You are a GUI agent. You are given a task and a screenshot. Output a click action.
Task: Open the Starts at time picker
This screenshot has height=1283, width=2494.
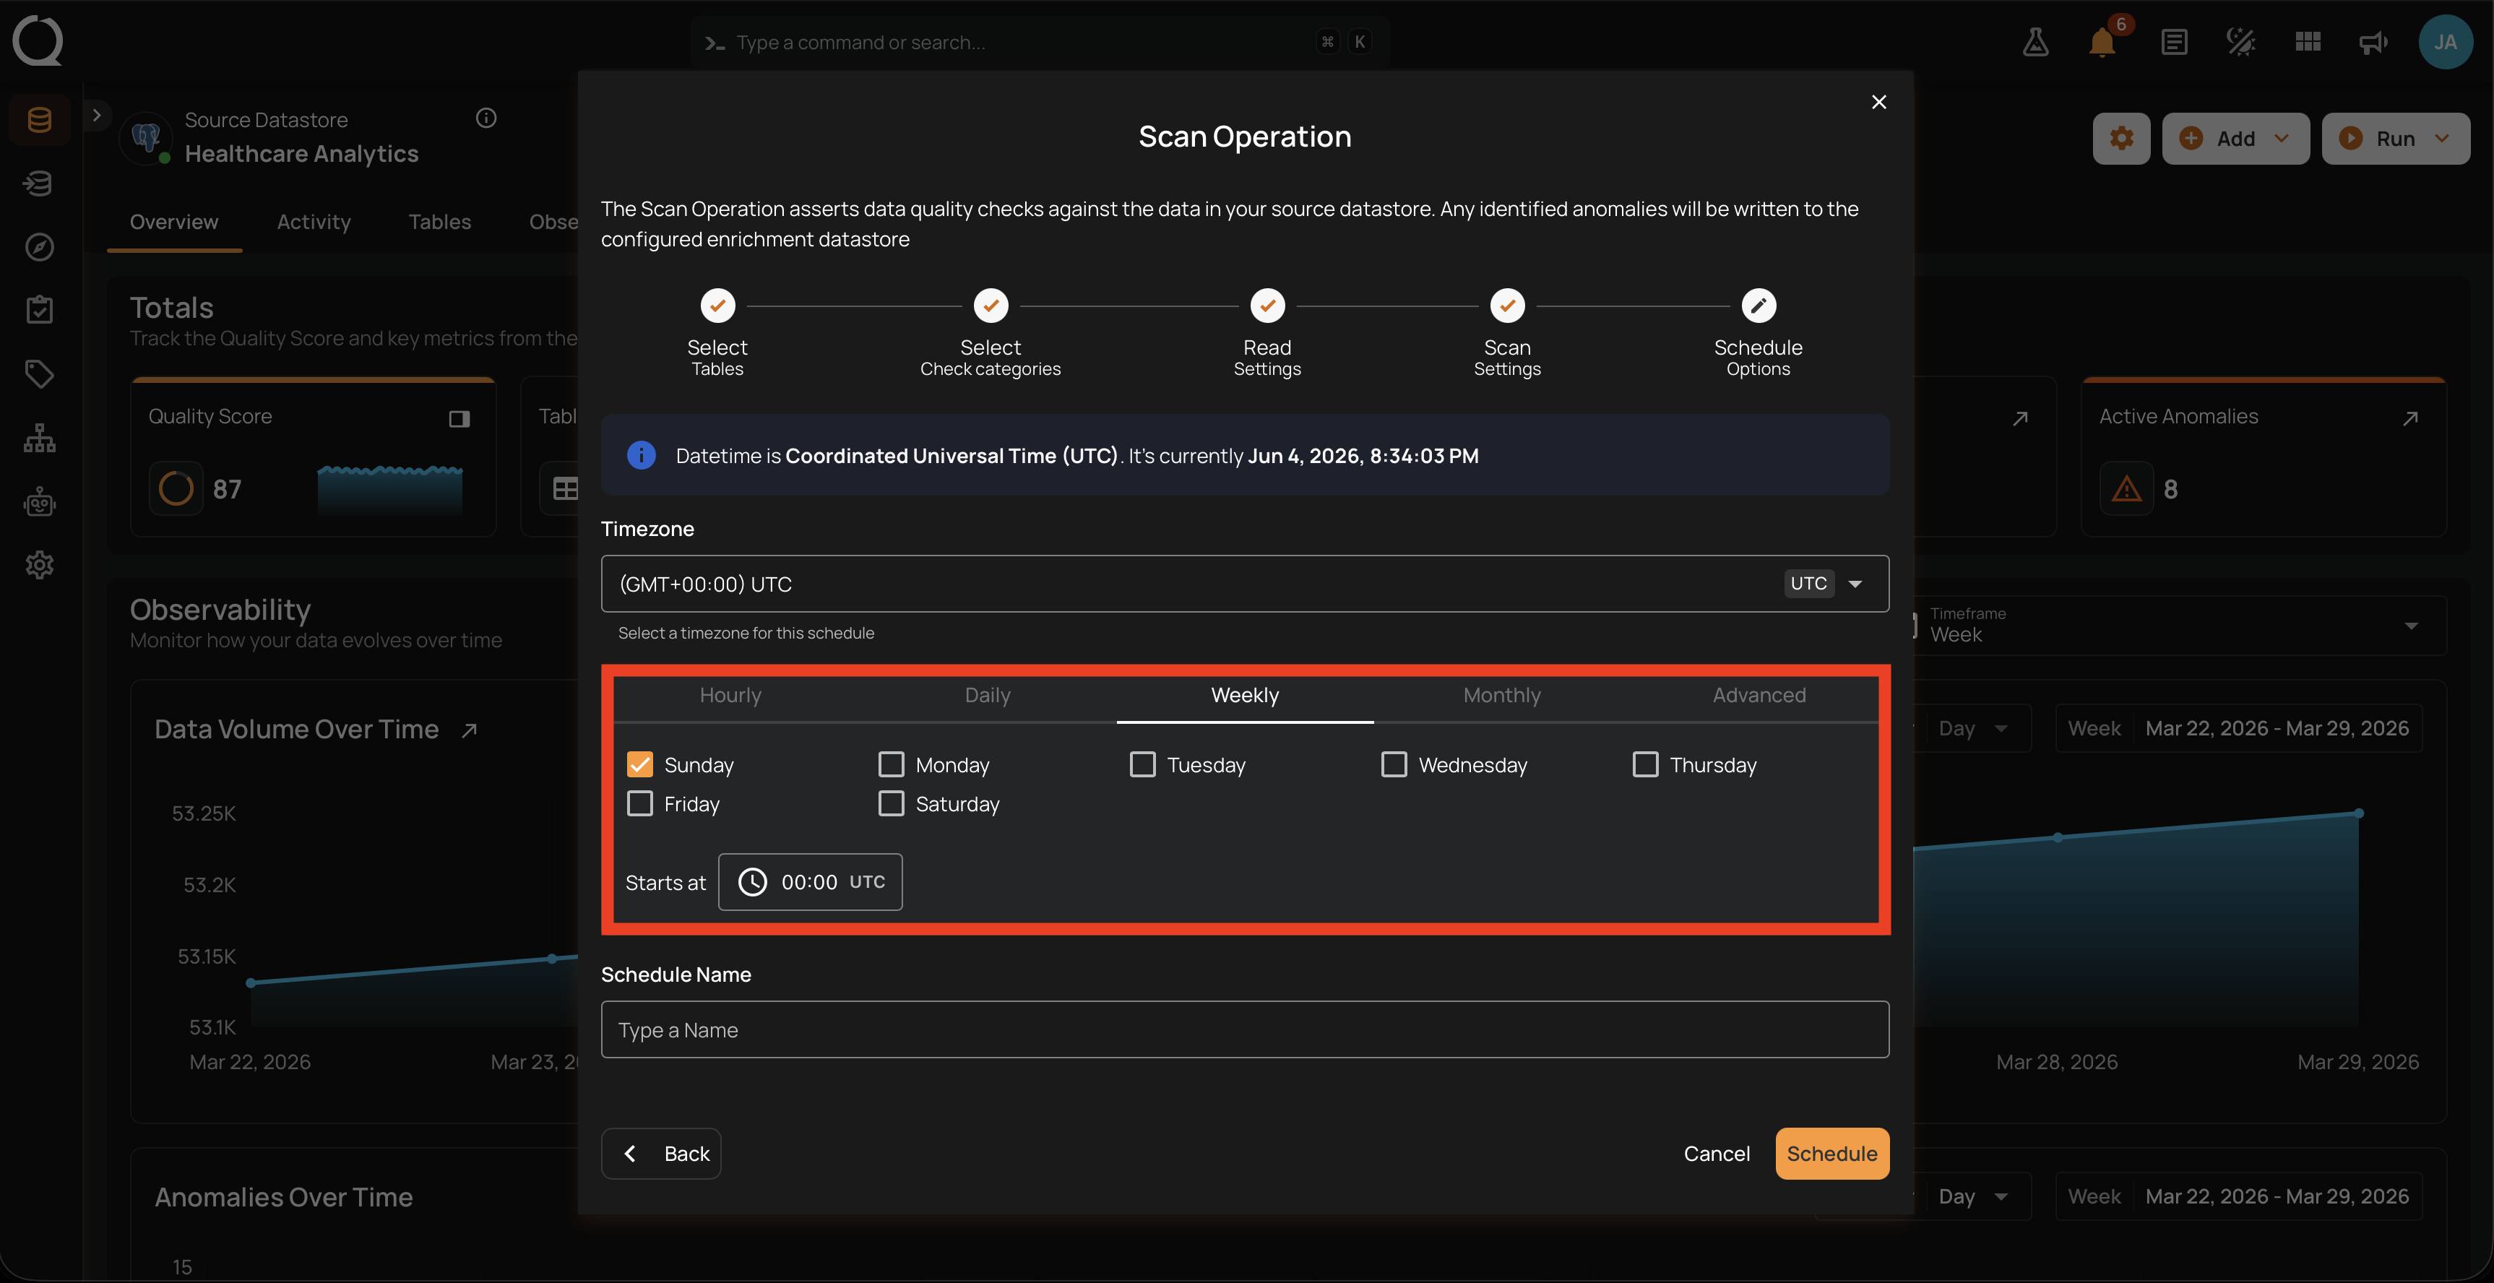coord(809,882)
